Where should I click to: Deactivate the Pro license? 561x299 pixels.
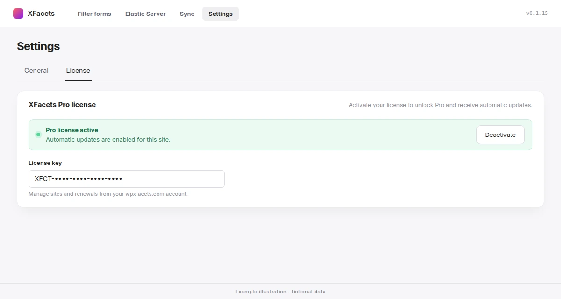coord(500,135)
